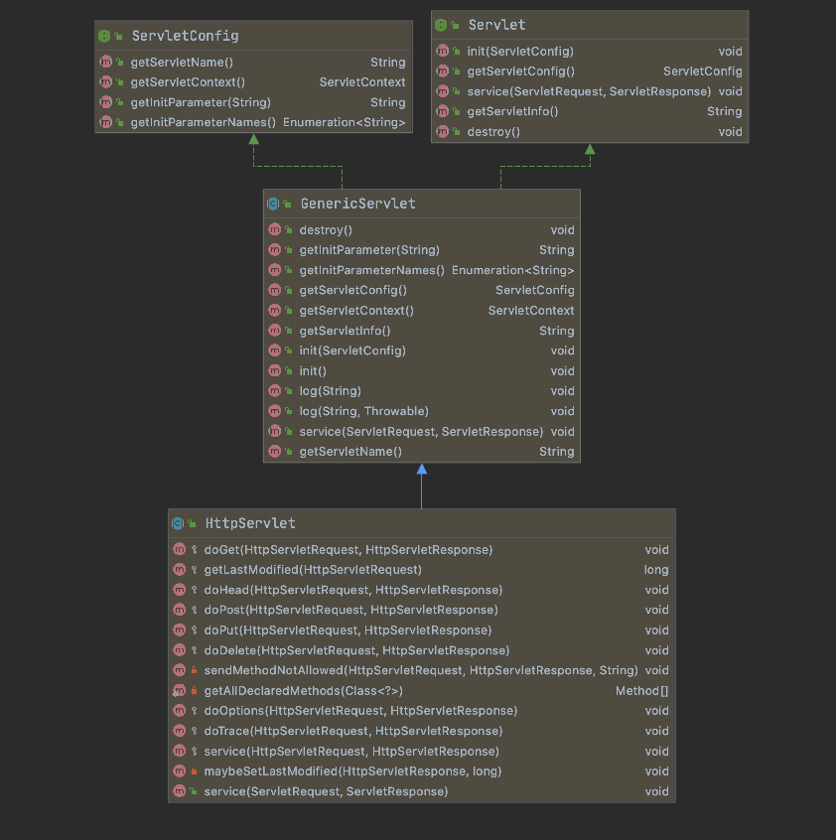Click private lock icon beside sendMethodNotAllowed
Image resolution: width=836 pixels, height=840 pixels.
pyautogui.click(x=194, y=670)
